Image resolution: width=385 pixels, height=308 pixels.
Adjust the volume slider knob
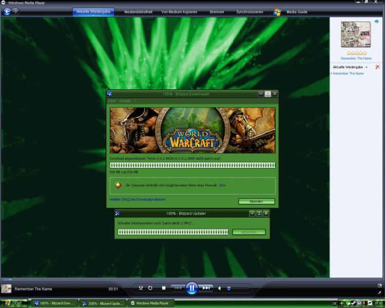(229, 288)
